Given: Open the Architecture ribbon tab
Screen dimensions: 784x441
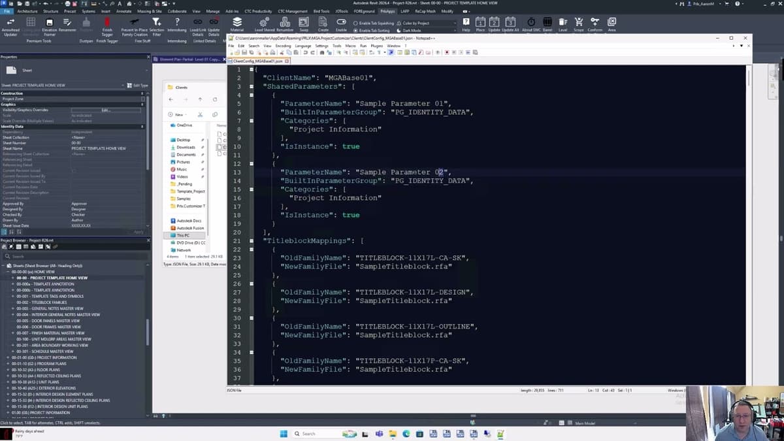Looking at the screenshot, I should (27, 11).
